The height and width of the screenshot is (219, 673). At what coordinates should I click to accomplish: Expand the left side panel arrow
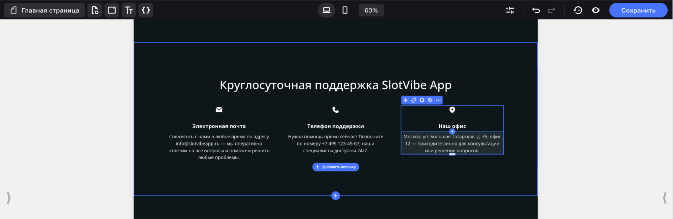pos(8,198)
